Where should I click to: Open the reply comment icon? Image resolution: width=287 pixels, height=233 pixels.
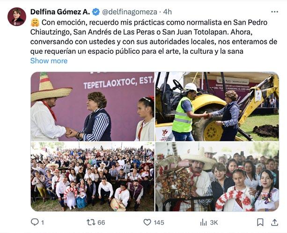pyautogui.click(x=35, y=222)
